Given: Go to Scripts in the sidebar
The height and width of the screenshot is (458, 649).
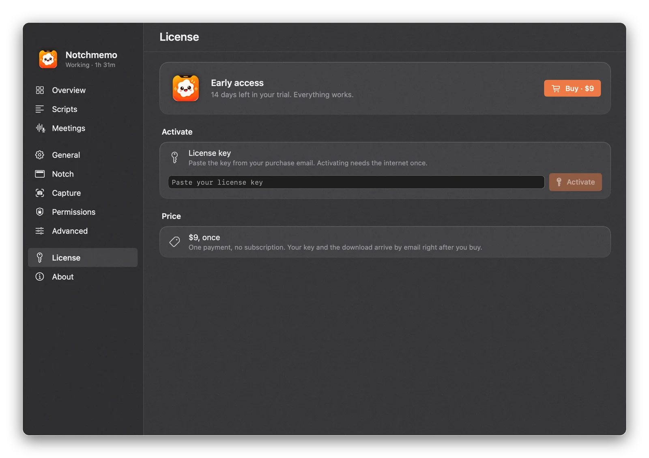Looking at the screenshot, I should coord(83,109).
